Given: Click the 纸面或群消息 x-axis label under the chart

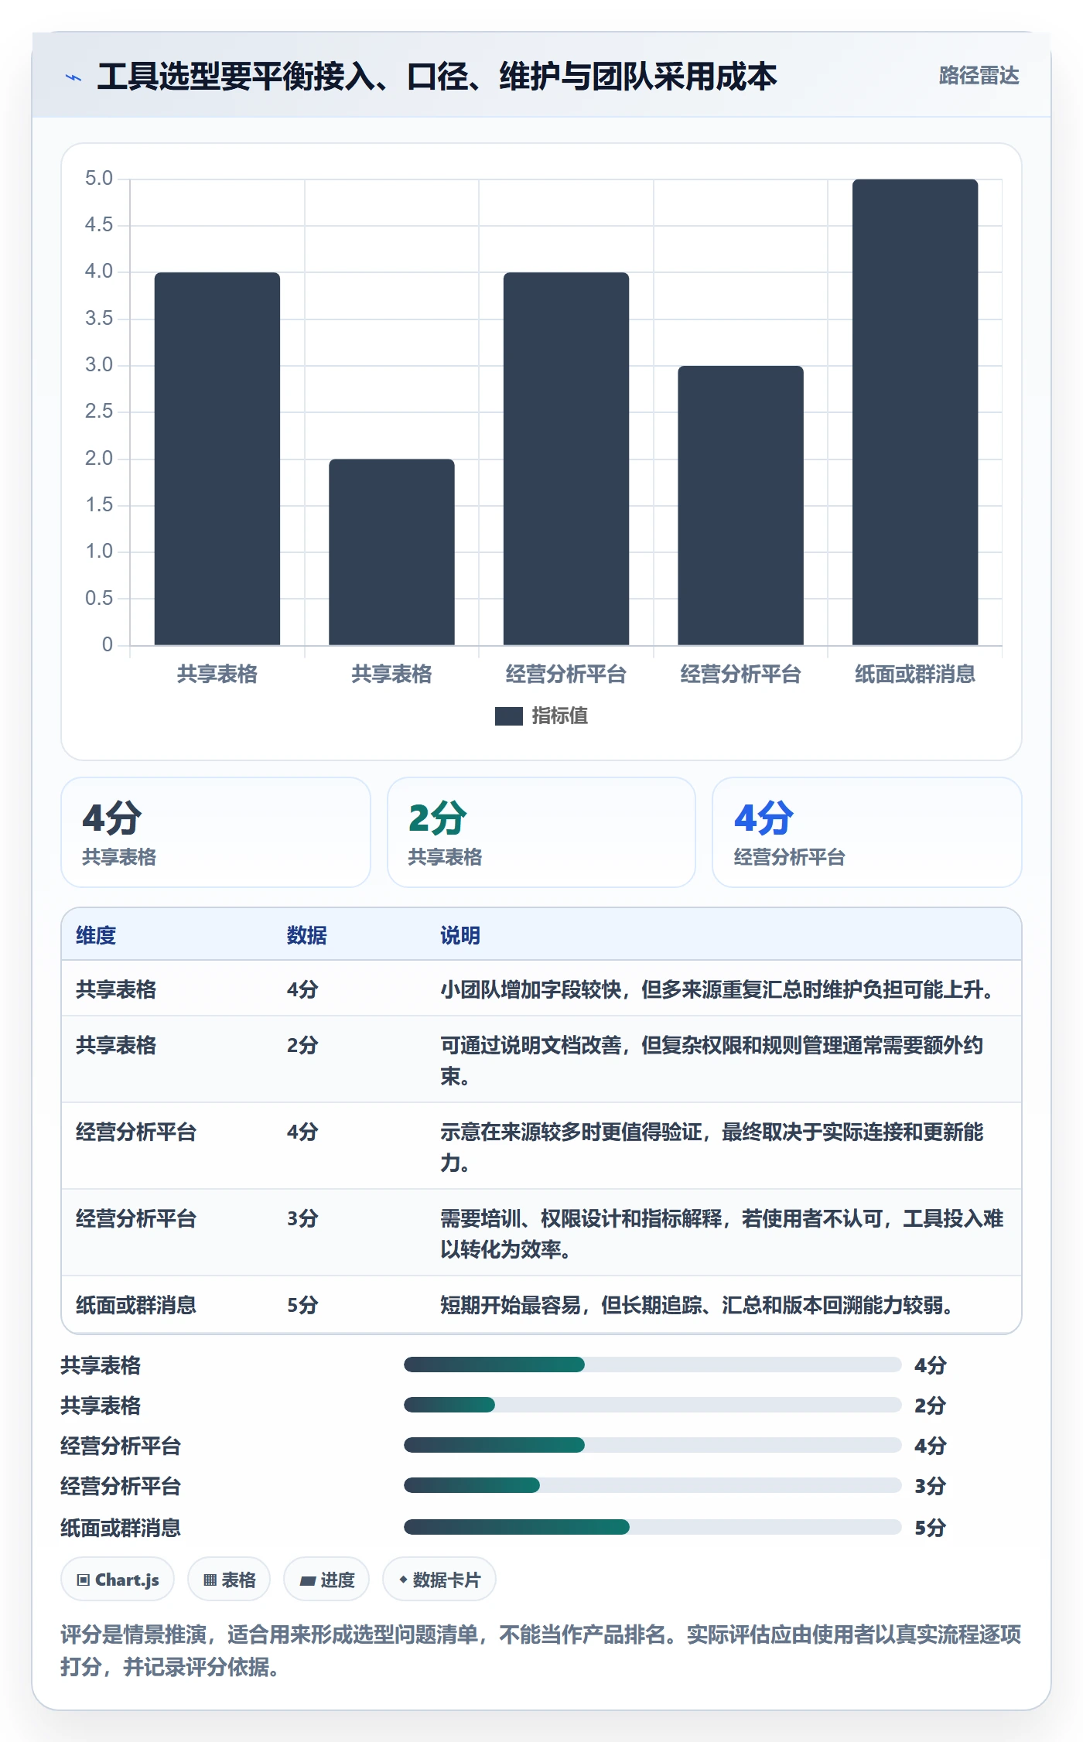Looking at the screenshot, I should tap(915, 675).
